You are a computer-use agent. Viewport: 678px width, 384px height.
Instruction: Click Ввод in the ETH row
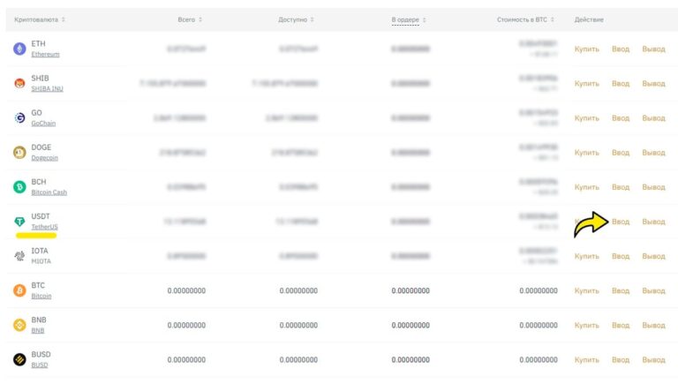pyautogui.click(x=621, y=49)
